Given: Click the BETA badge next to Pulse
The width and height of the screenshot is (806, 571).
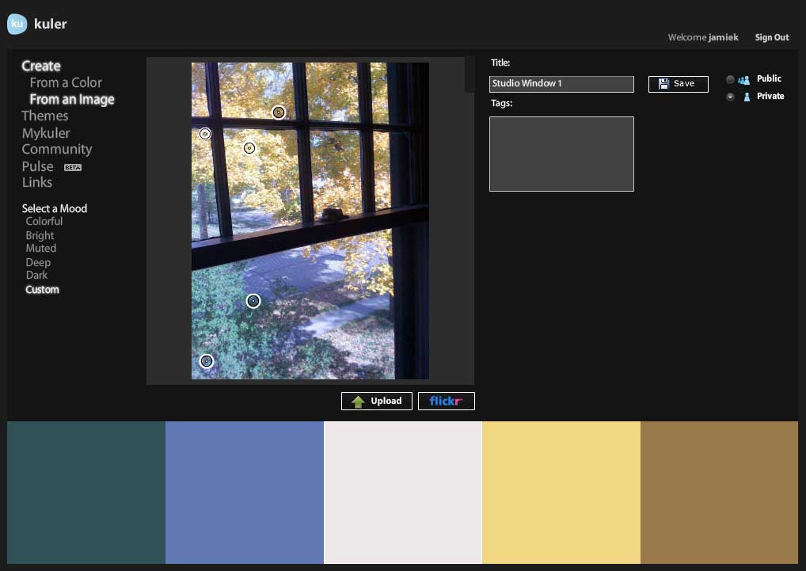Looking at the screenshot, I should click(x=73, y=168).
